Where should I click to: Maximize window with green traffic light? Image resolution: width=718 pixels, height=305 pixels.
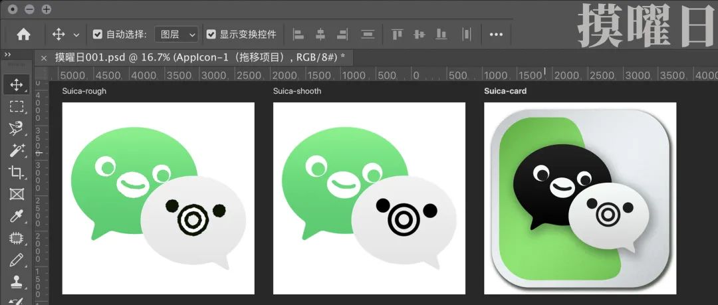(x=47, y=9)
